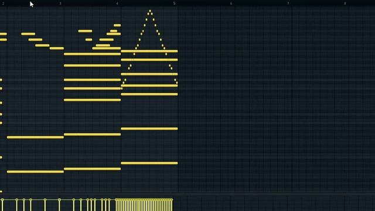Select the topmost long chord note in bar 3
The image size is (375, 211).
click(93, 54)
